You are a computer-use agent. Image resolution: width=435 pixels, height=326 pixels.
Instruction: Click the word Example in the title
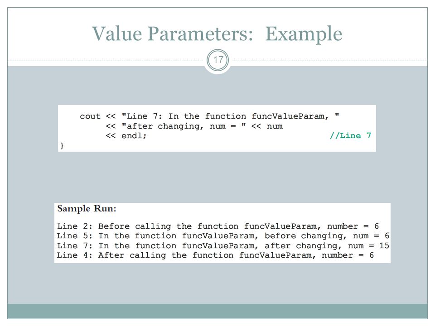pyautogui.click(x=304, y=34)
